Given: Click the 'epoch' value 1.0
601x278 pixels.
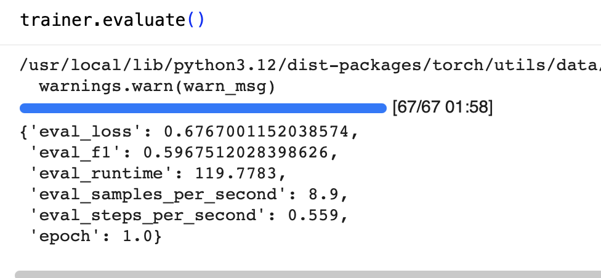Looking at the screenshot, I should 147,236.
